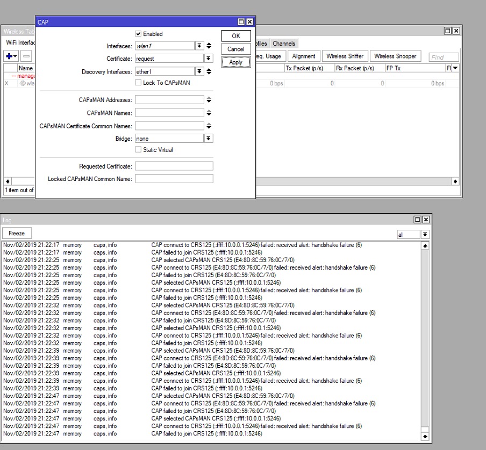Select the last log entry at 21:22:47

point(211,433)
